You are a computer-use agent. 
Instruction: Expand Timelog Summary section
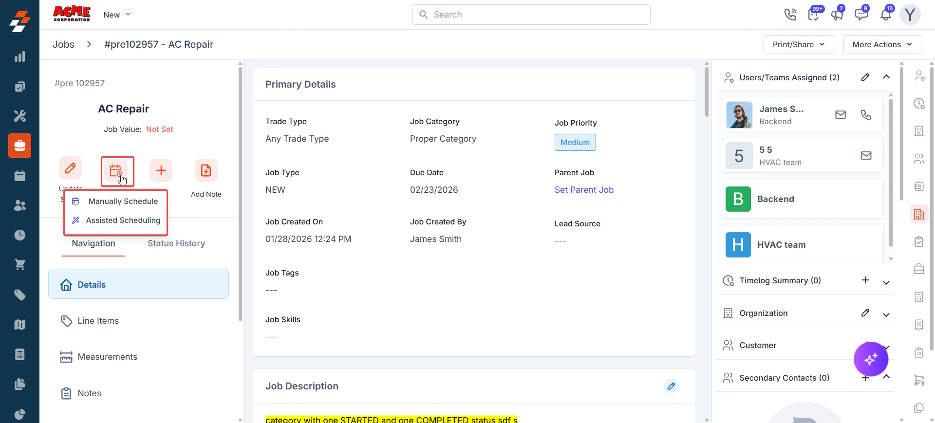coord(886,282)
